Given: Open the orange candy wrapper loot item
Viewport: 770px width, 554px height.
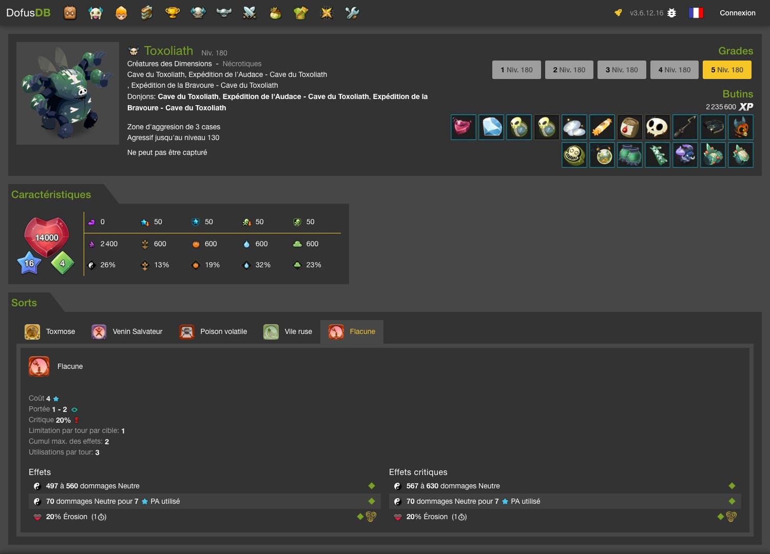Looking at the screenshot, I should click(602, 127).
